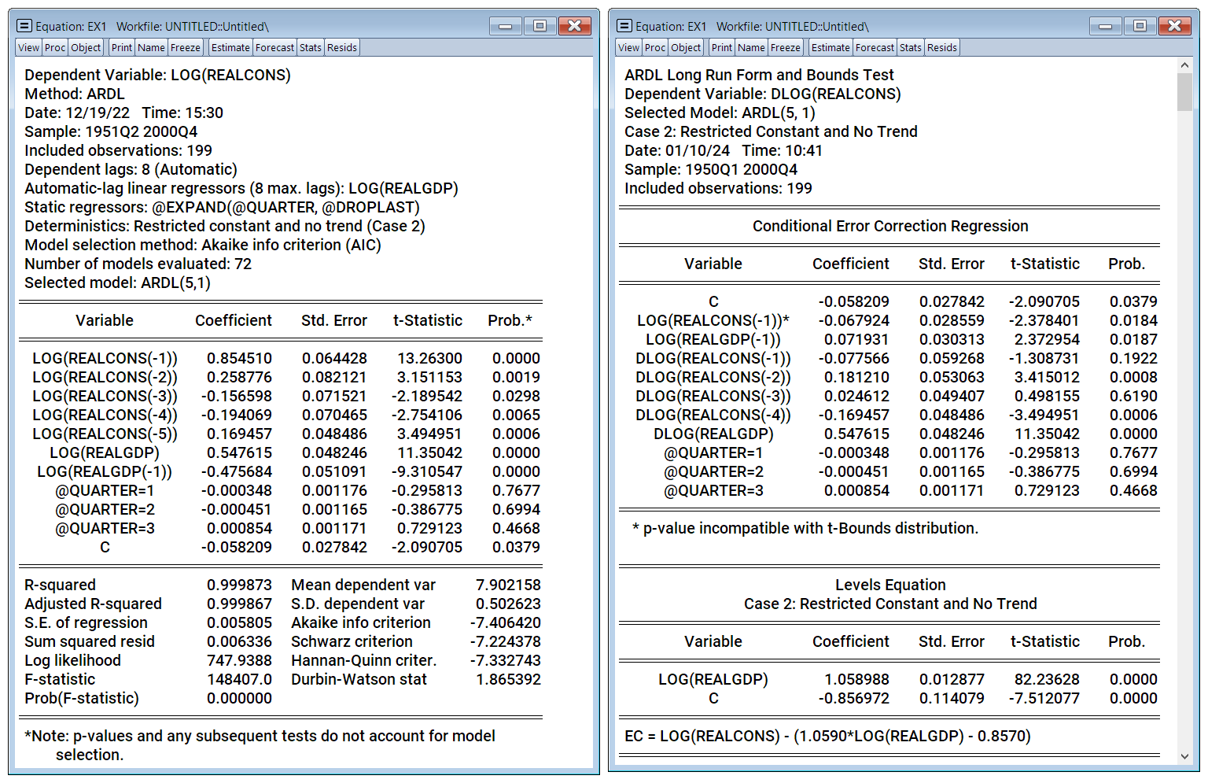Click Forecast in right equation window
Image resolution: width=1208 pixels, height=783 pixels.
(875, 47)
